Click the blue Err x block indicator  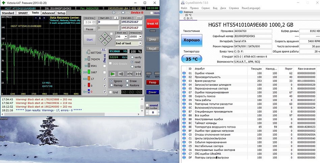(x=89, y=91)
